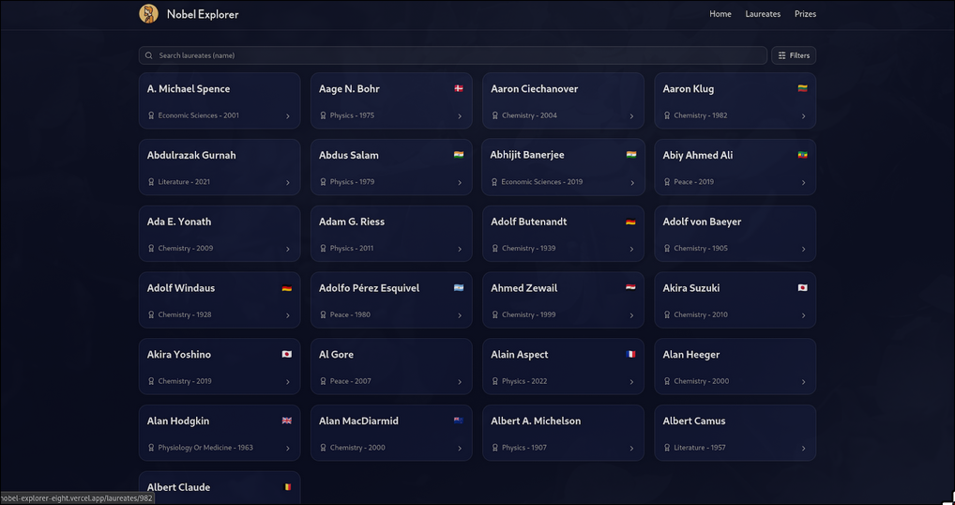Click the Nobel Explorer medal logo
The image size is (955, 505).
[x=148, y=14]
